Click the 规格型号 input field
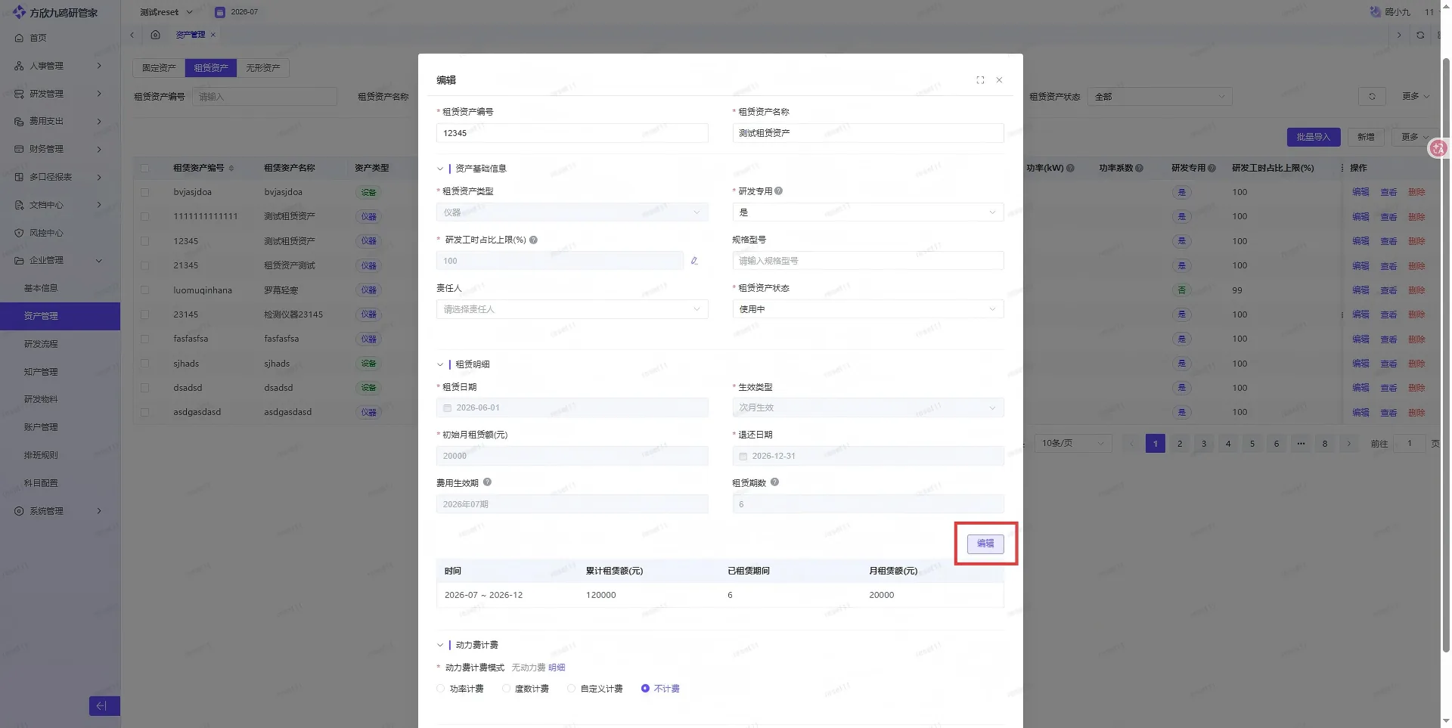Viewport: 1452px width, 728px height. click(x=868, y=261)
